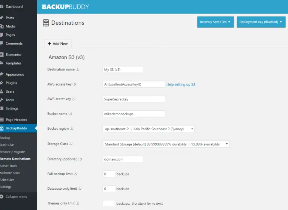The height and width of the screenshot is (210, 288).
Task: Click the Elementor sidebar icon
Action: pos(1,55)
